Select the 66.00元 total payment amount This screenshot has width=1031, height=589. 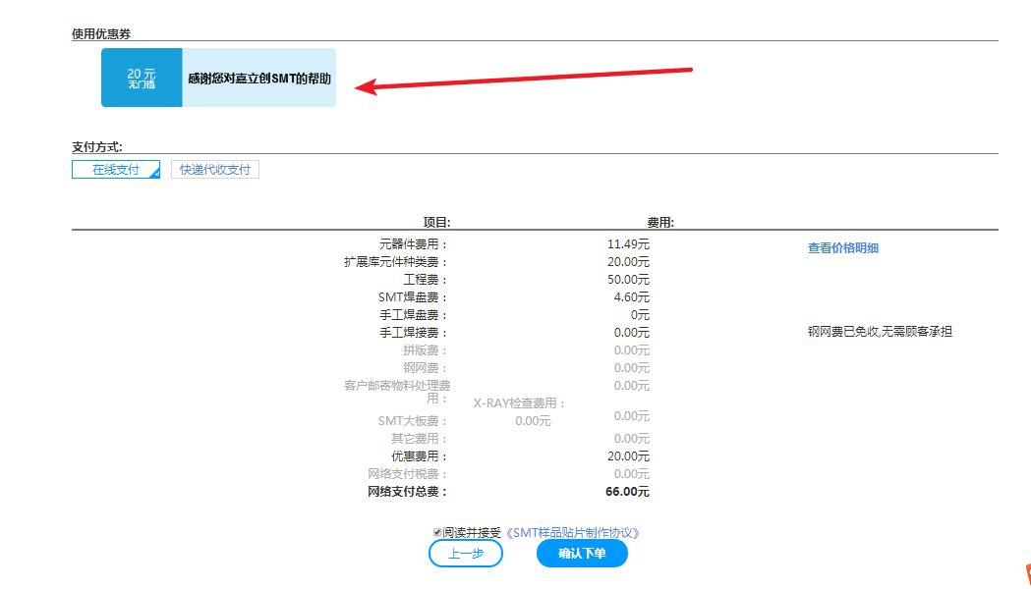627,492
